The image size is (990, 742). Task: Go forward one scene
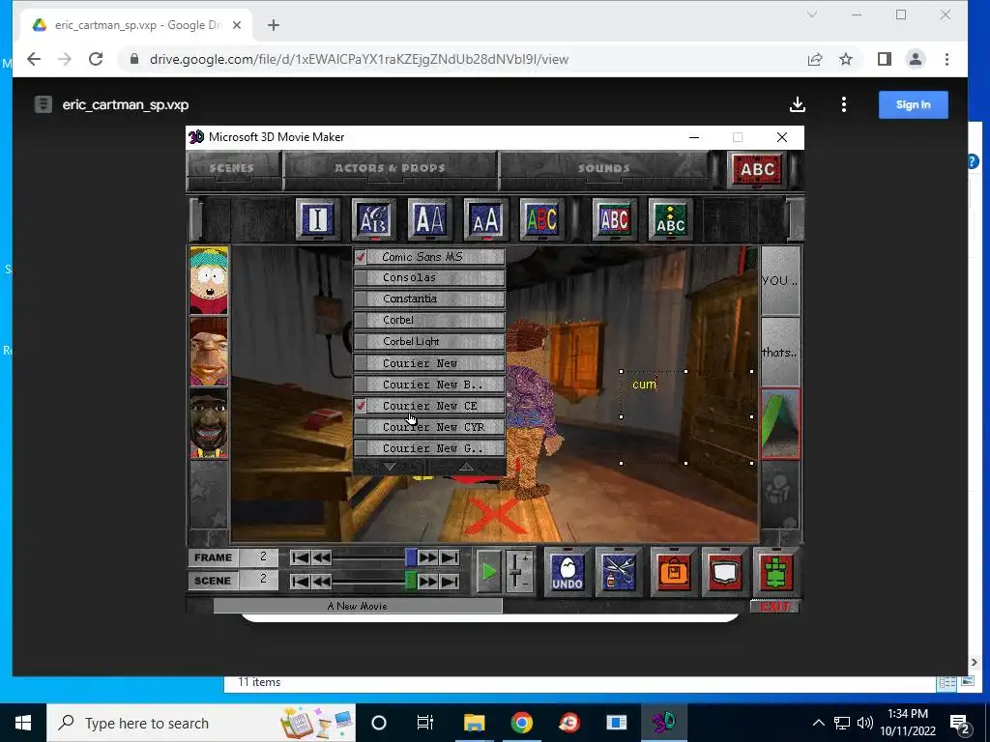(x=428, y=581)
